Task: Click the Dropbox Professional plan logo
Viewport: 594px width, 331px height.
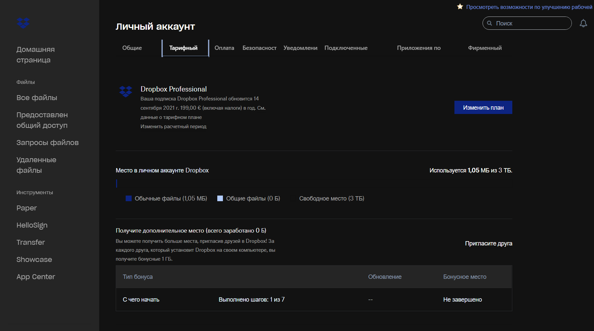Action: [126, 92]
